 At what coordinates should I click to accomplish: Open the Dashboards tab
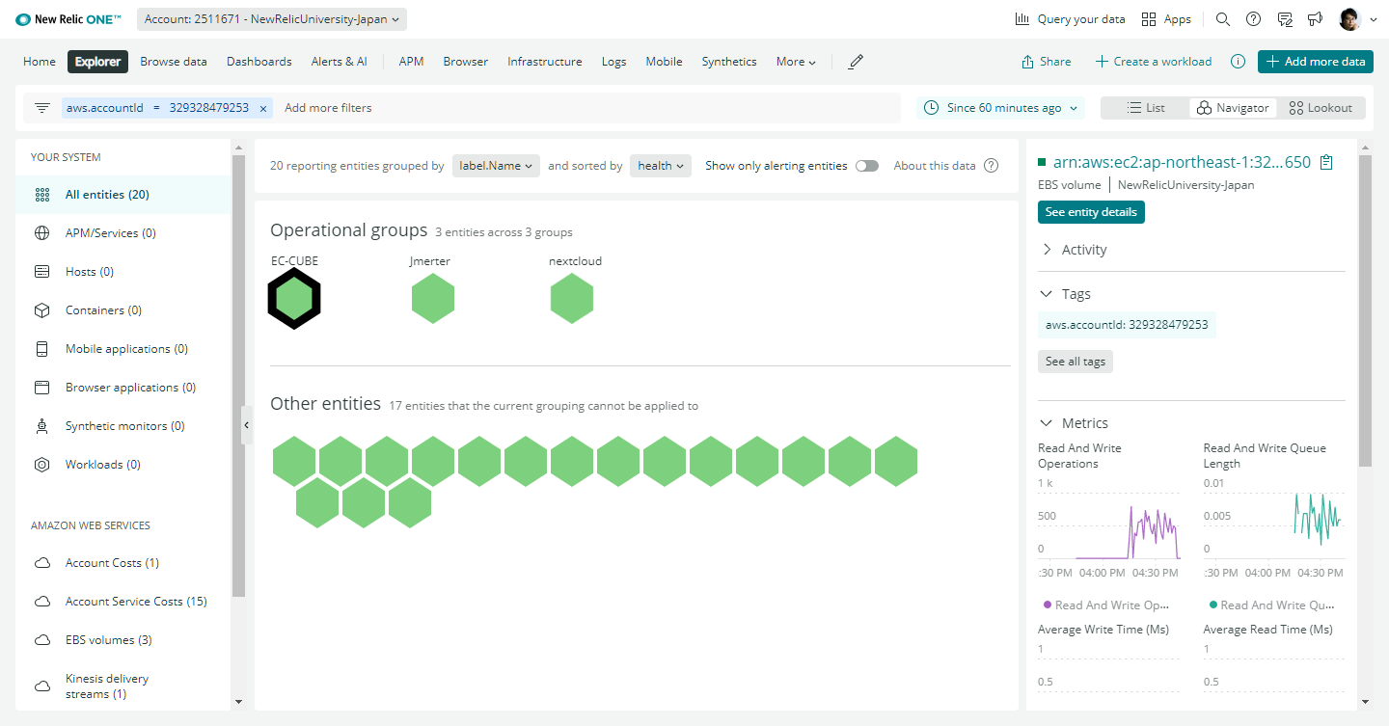point(259,62)
